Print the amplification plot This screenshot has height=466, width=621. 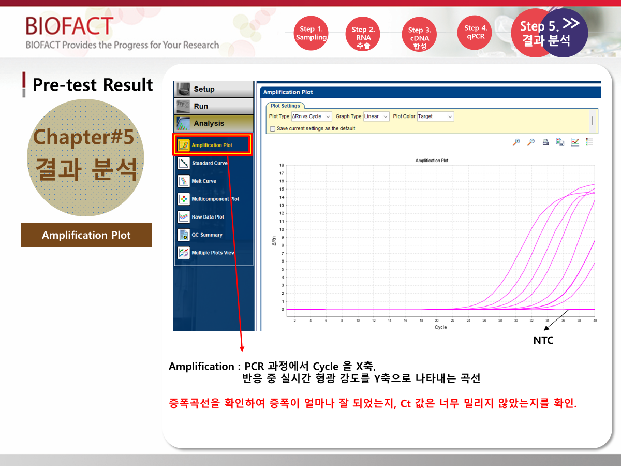point(545,142)
